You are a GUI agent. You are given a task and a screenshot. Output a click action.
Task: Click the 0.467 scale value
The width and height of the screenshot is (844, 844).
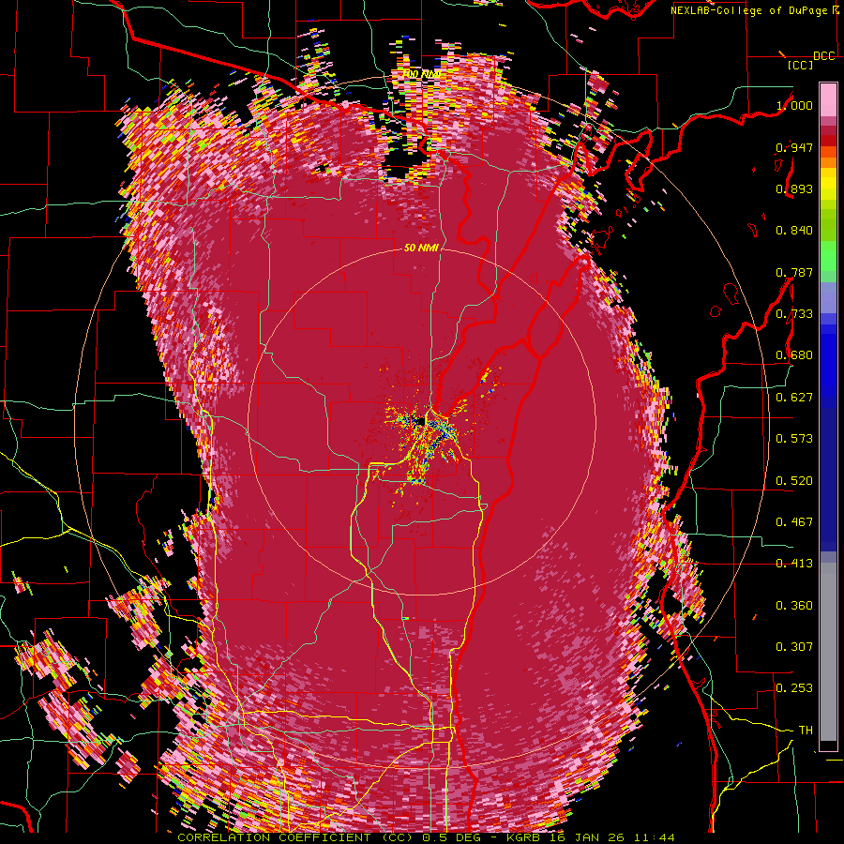(x=794, y=522)
